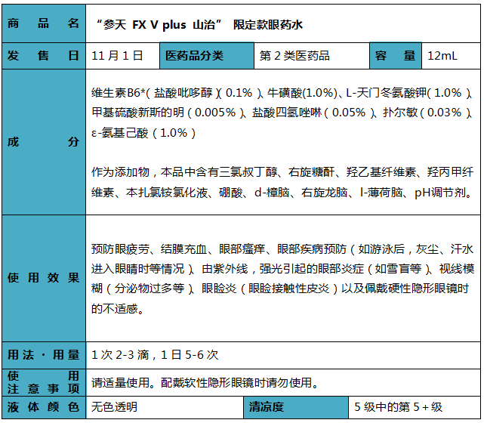Click the line 的不适感。
This screenshot has height=423, width=487.
point(117,309)
